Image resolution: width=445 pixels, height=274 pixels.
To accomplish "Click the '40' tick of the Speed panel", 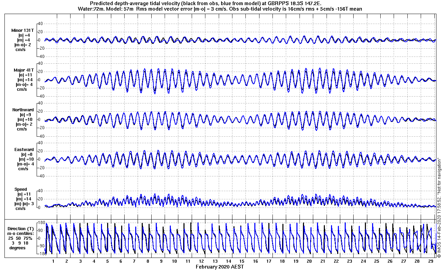I will pyautogui.click(x=40, y=191).
